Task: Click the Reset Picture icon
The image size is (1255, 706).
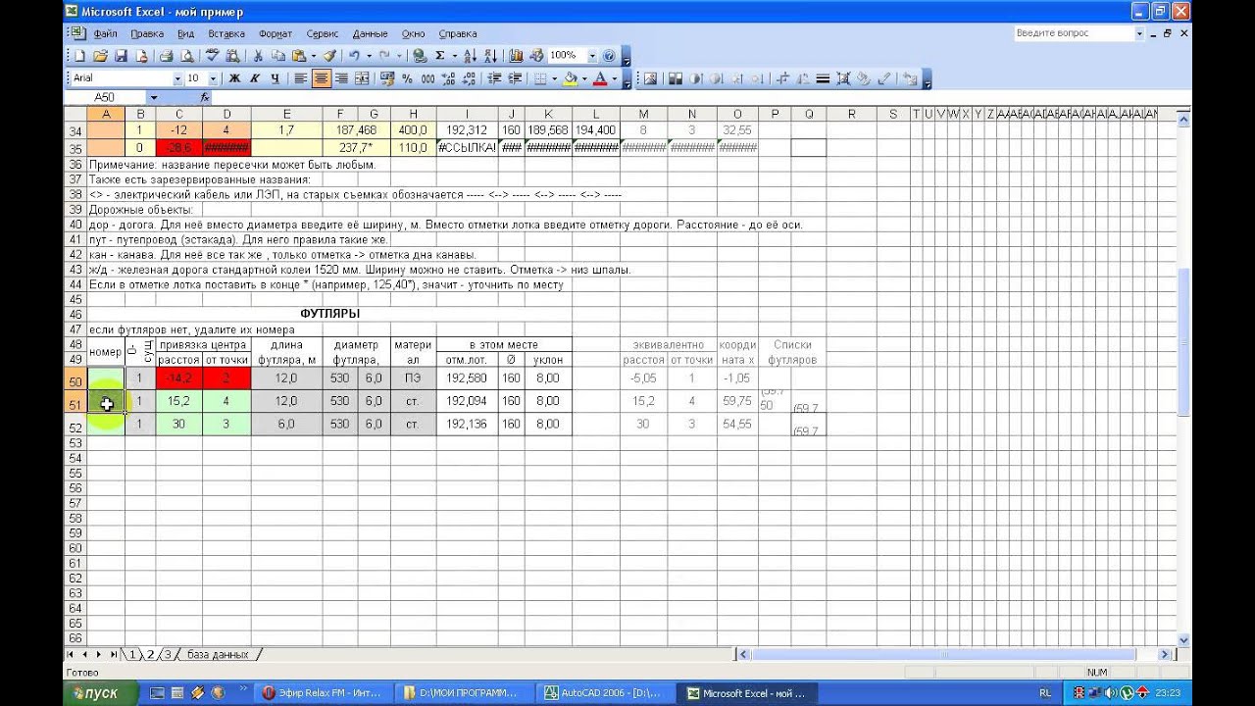Action: (910, 78)
